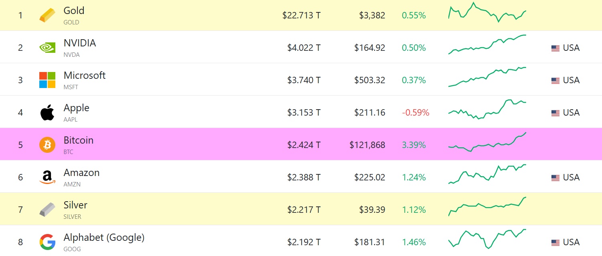
Task: Open the Alphabet (Google) link
Action: (104, 237)
